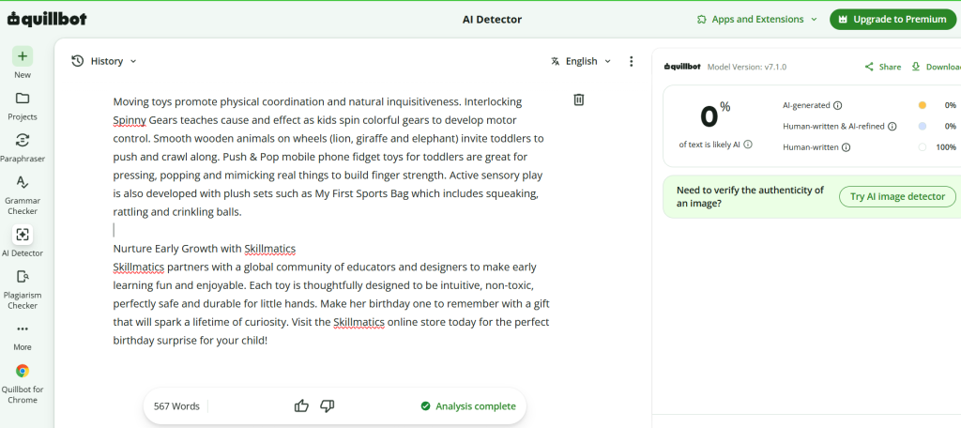Image resolution: width=961 pixels, height=428 pixels.
Task: Click the Model Version v7.1.0 label
Action: [746, 67]
